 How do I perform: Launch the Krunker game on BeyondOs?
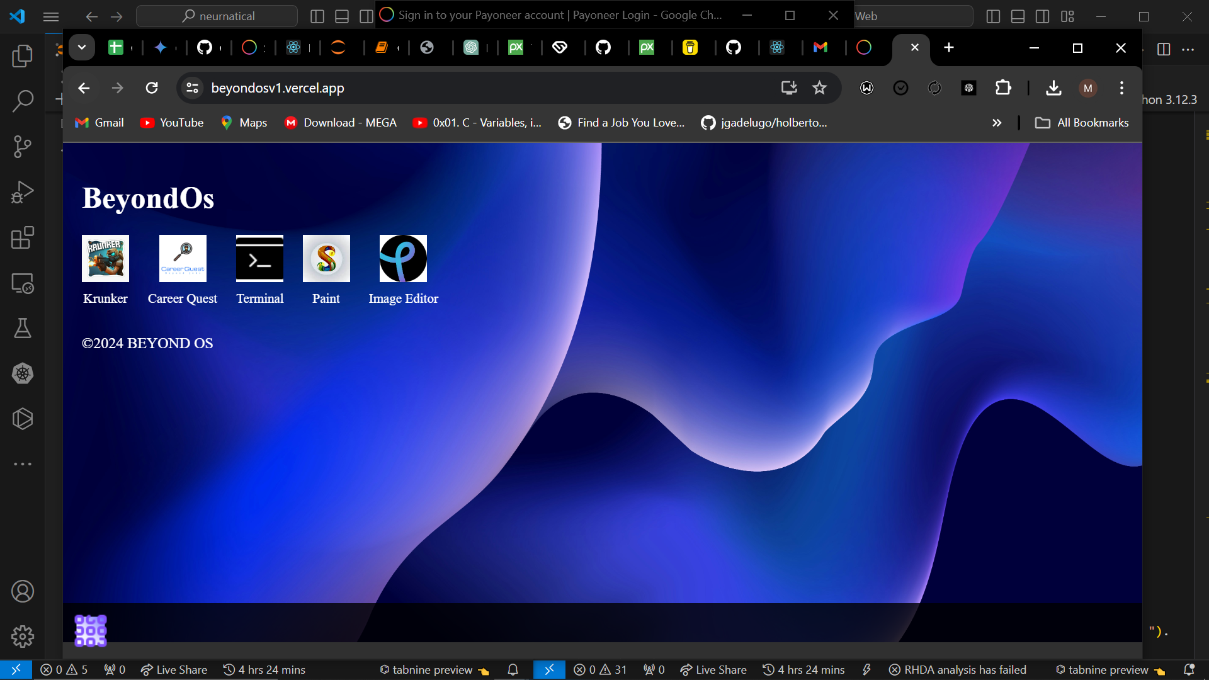click(105, 258)
